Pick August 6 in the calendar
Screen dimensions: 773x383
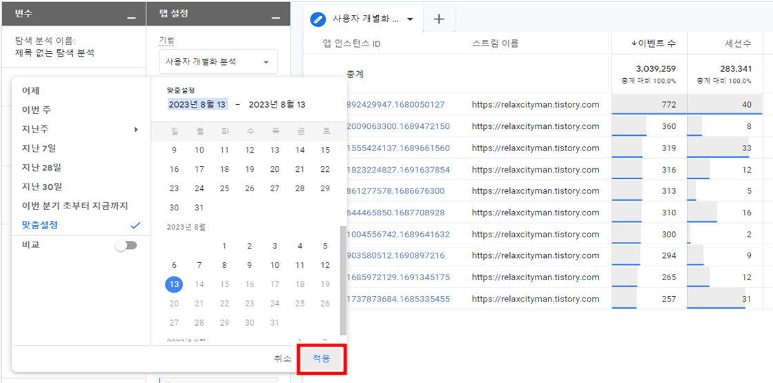[174, 265]
